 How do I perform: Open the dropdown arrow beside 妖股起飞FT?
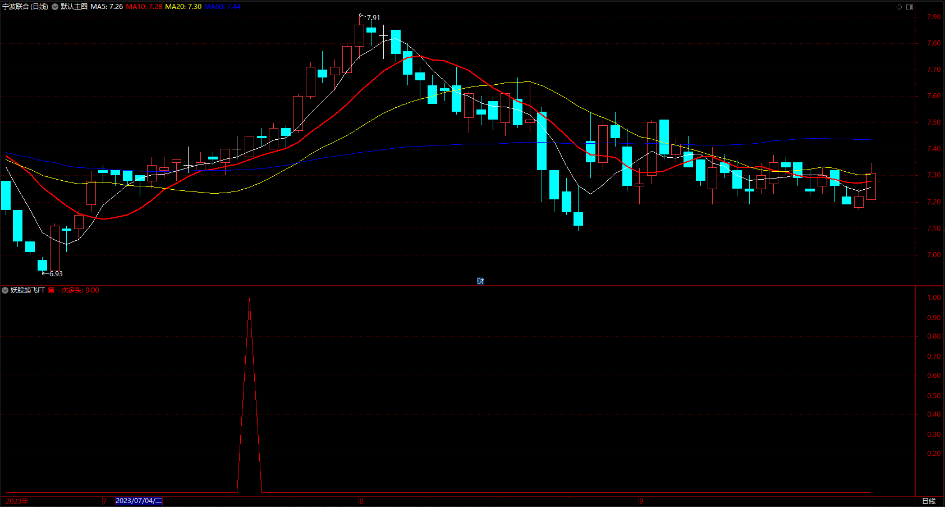pyautogui.click(x=5, y=290)
